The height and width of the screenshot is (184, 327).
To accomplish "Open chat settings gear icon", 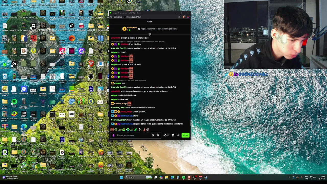I will click(178, 135).
